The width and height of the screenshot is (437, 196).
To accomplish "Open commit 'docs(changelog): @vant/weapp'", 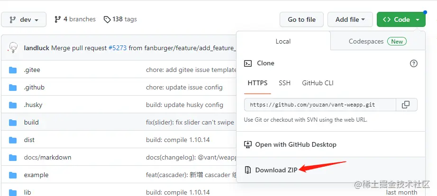I will pos(191,157).
